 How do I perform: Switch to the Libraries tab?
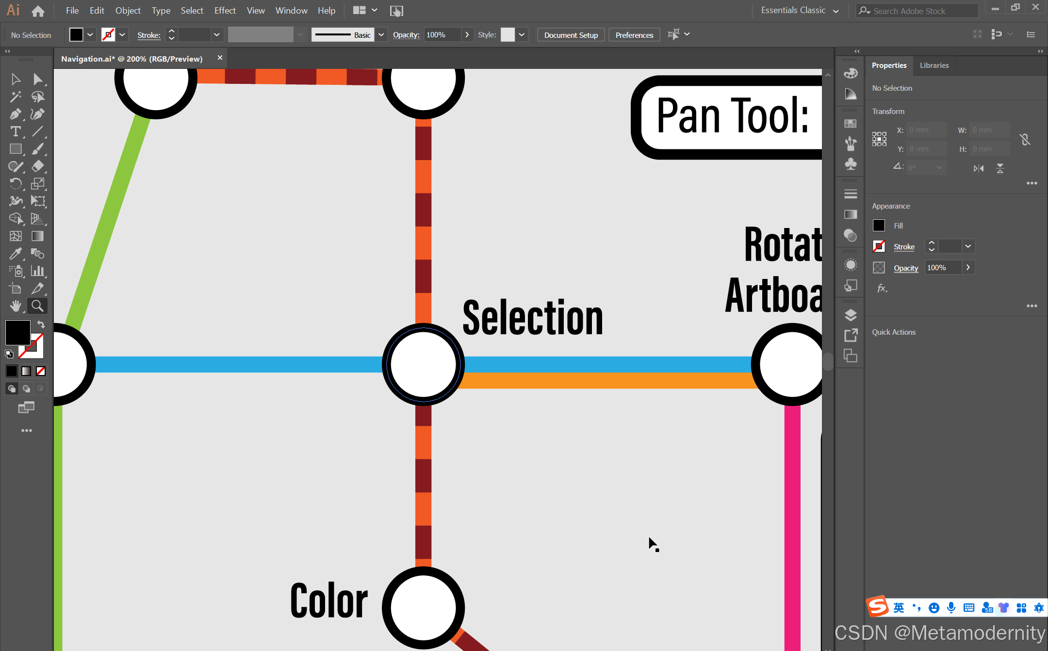coord(934,65)
